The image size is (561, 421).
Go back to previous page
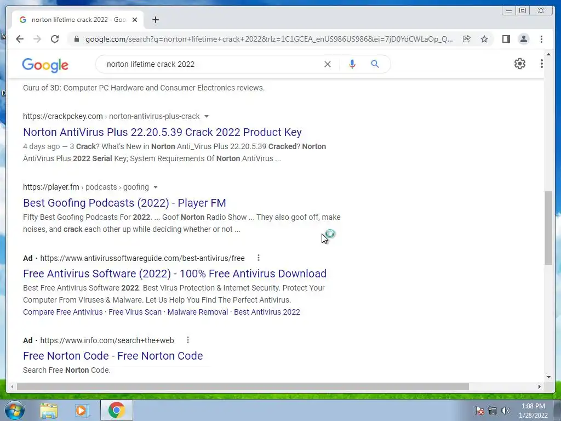click(20, 39)
